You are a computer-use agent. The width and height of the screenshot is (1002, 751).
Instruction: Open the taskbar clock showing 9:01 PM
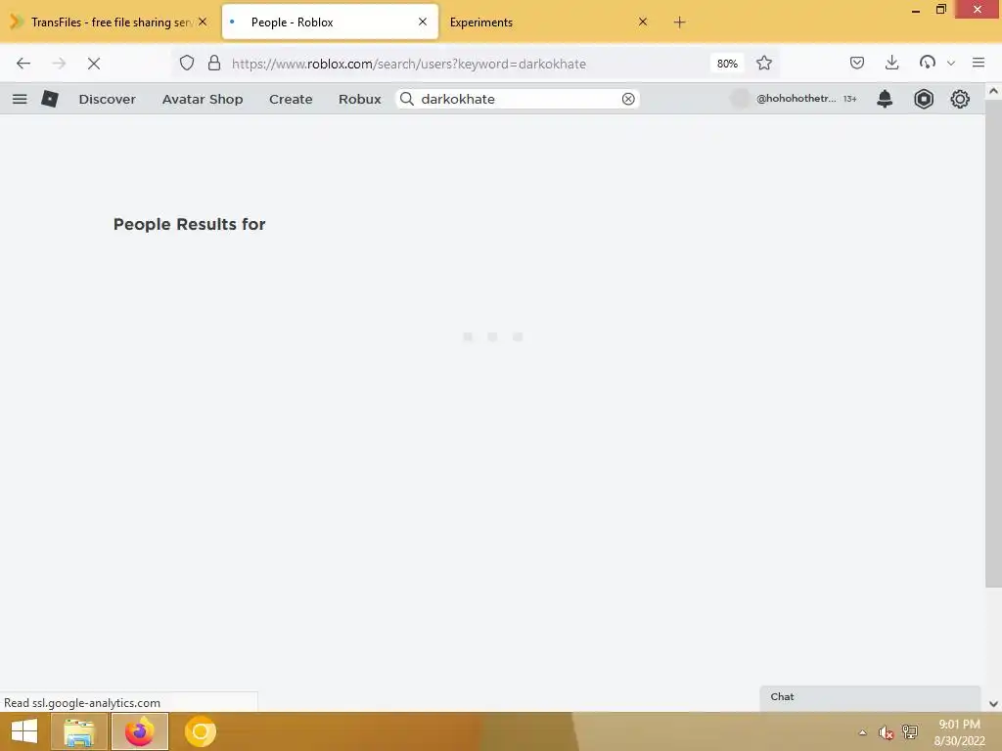point(959,732)
